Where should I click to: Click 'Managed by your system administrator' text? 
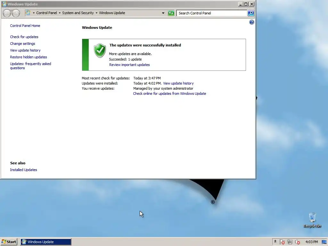point(163,88)
